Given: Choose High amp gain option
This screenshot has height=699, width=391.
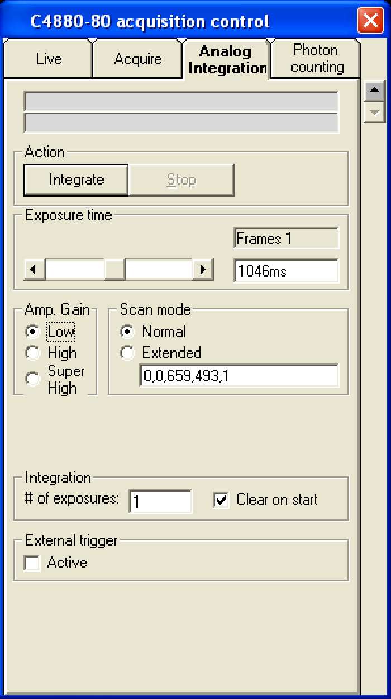Looking at the screenshot, I should tap(33, 353).
